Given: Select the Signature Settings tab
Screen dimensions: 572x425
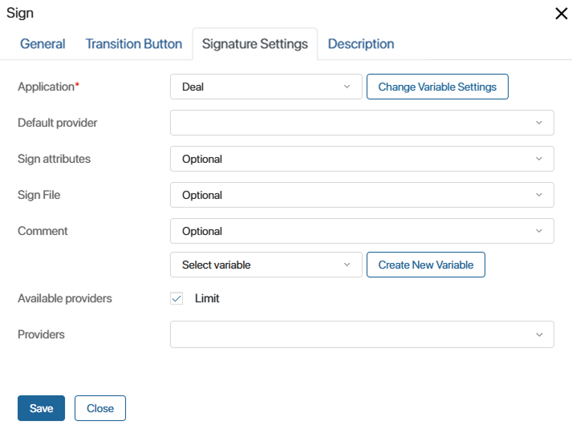Looking at the screenshot, I should click(x=254, y=44).
